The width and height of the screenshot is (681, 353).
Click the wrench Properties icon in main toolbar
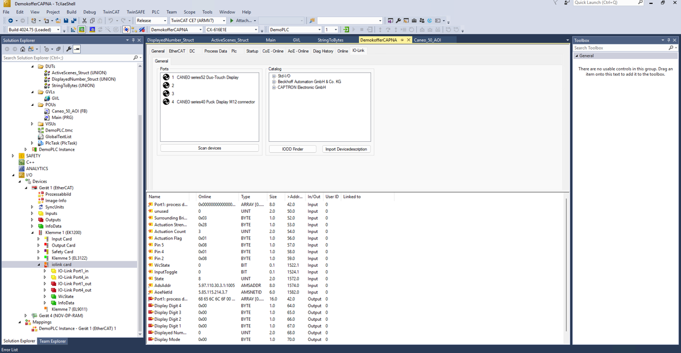(x=398, y=21)
